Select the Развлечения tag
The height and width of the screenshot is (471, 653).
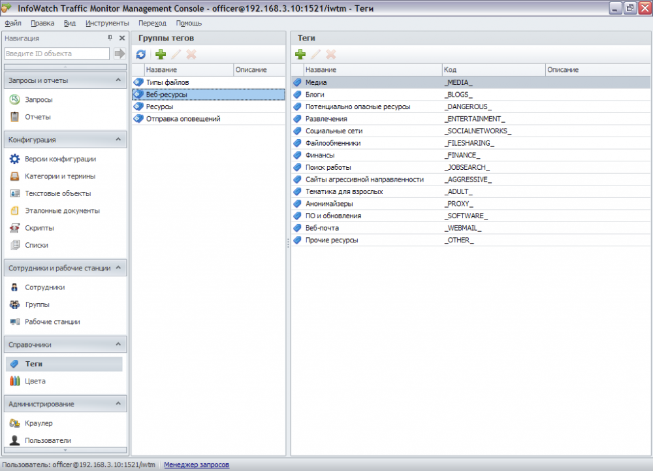[471, 119]
